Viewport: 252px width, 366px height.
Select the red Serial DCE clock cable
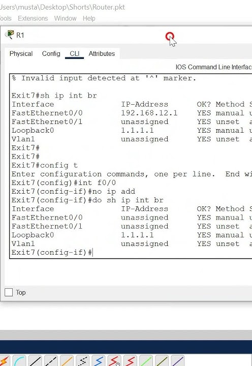point(114,361)
